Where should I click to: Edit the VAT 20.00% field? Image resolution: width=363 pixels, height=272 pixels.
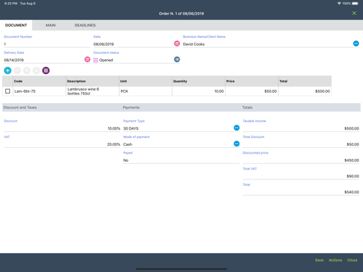coord(62,145)
